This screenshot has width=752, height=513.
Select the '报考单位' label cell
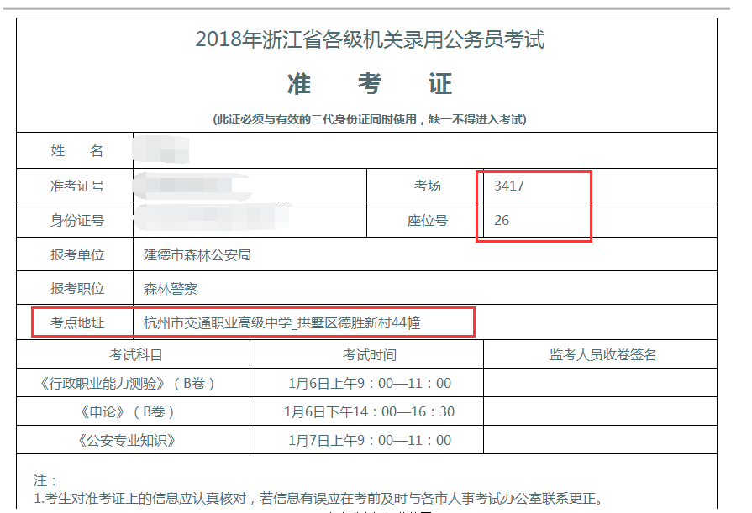(x=76, y=254)
